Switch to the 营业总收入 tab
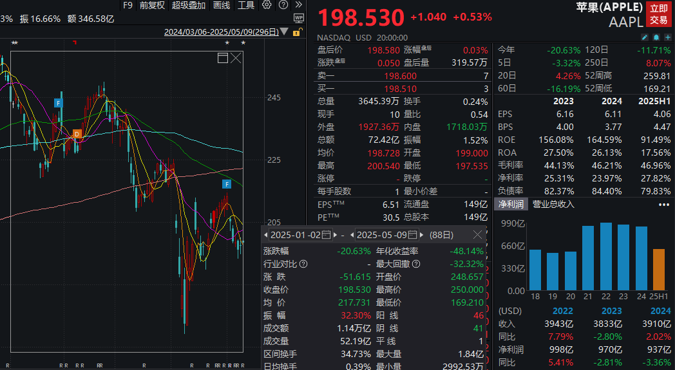The width and height of the screenshot is (675, 370). coord(554,205)
